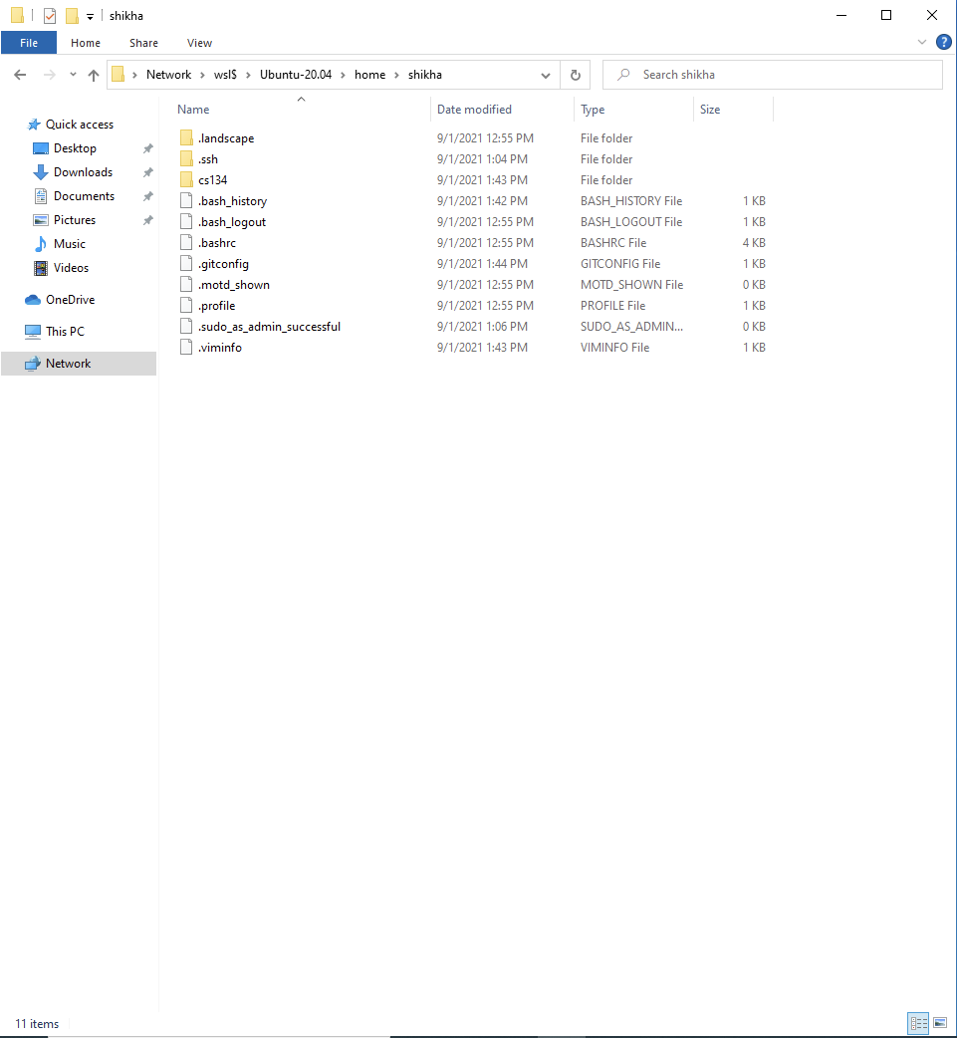Refresh the shikha folder view
This screenshot has height=1038, width=957.
(x=576, y=75)
